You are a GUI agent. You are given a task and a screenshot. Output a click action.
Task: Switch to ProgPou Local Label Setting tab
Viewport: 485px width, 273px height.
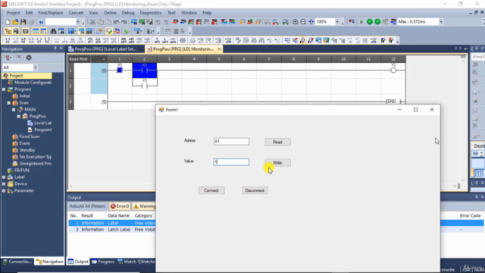106,49
